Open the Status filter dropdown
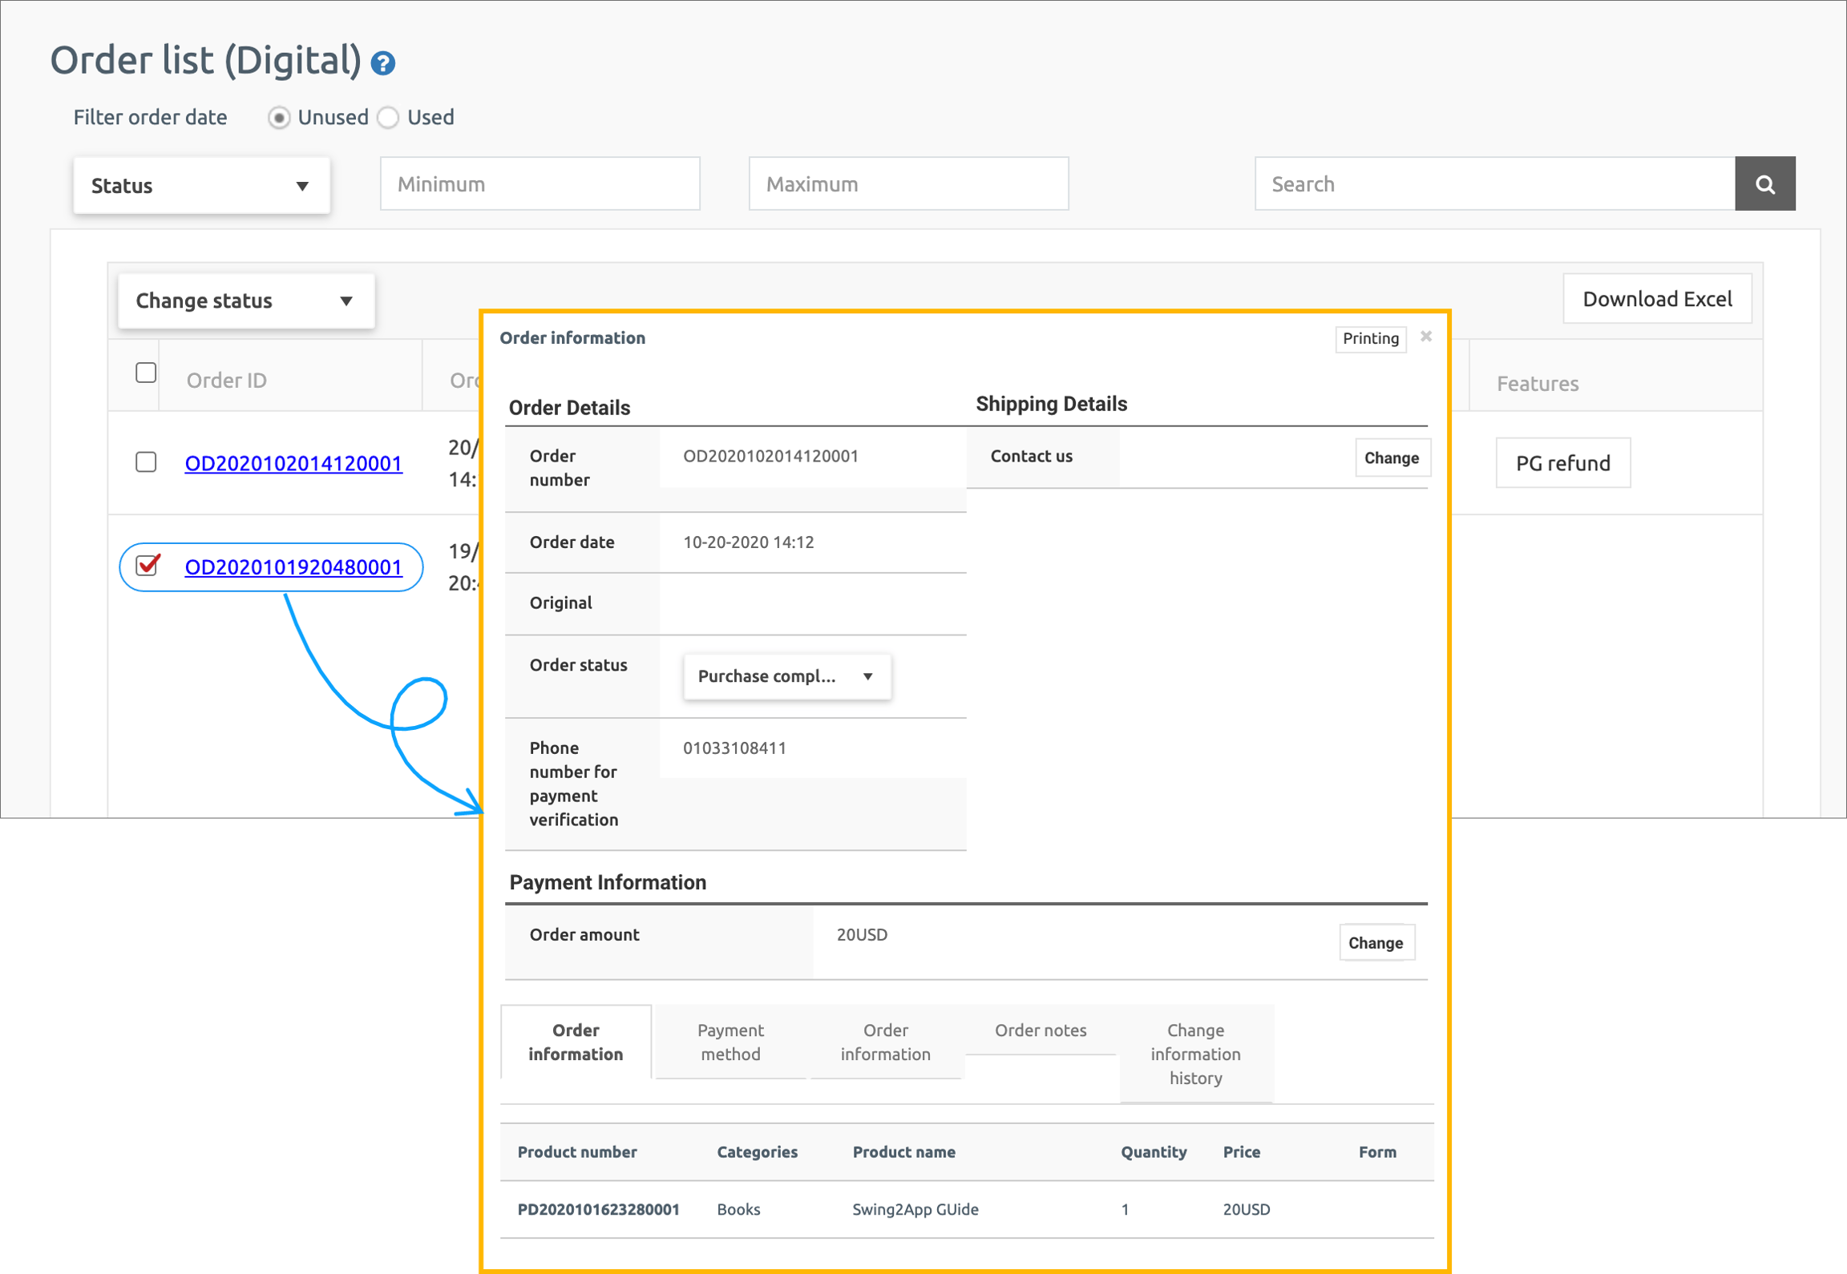1847x1274 pixels. point(201,186)
